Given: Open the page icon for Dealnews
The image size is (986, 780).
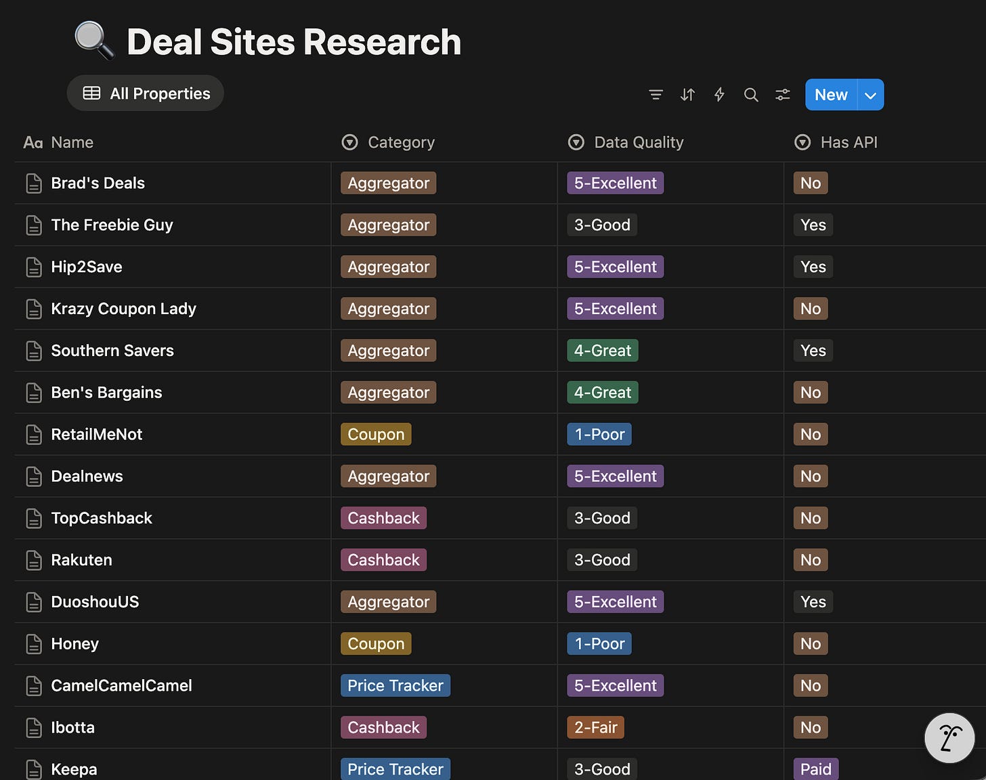Looking at the screenshot, I should tap(34, 477).
